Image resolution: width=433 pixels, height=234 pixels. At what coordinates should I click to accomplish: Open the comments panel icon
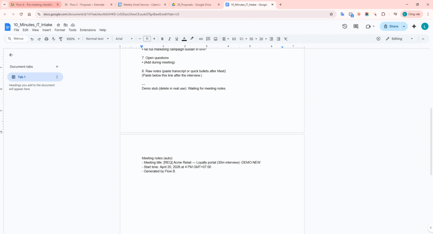[356, 26]
